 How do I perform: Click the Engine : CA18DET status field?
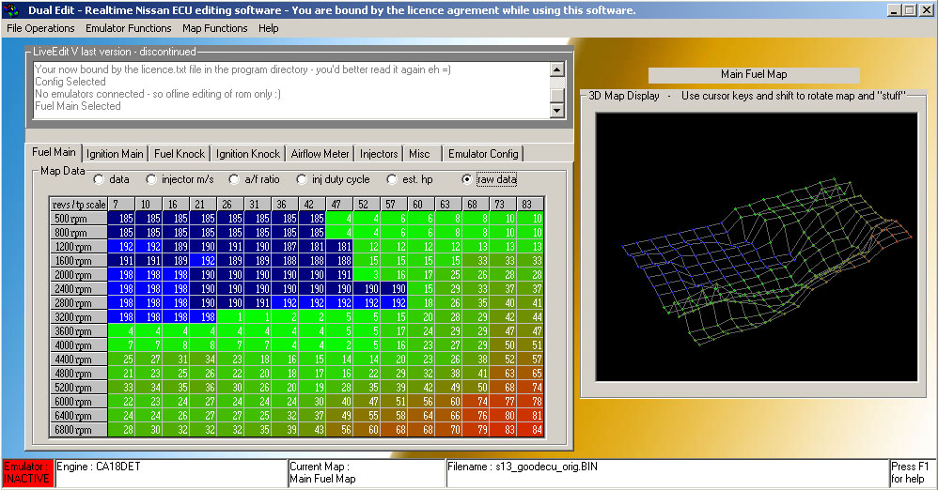click(x=170, y=473)
